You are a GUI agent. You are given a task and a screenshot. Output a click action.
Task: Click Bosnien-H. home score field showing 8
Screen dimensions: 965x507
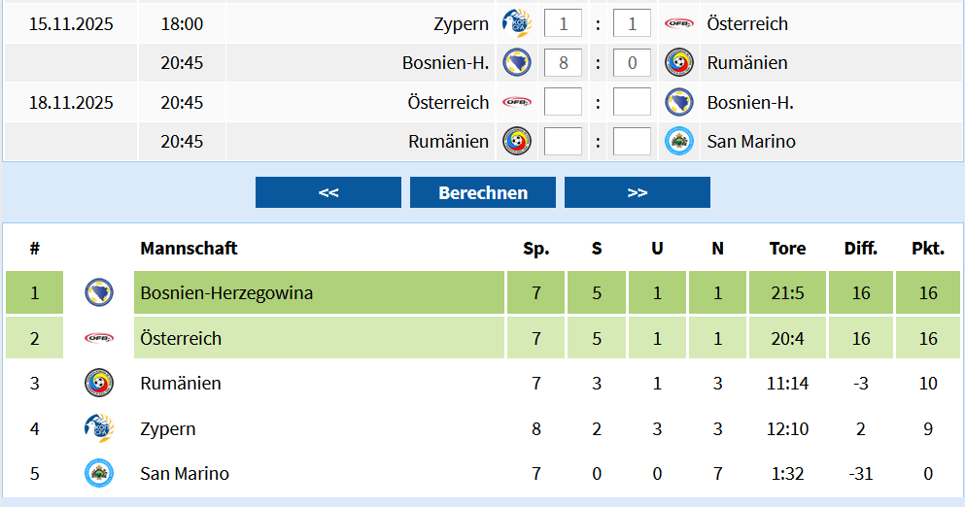coord(563,63)
